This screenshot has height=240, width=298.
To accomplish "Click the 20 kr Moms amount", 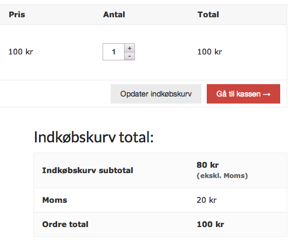I will coord(207,200).
